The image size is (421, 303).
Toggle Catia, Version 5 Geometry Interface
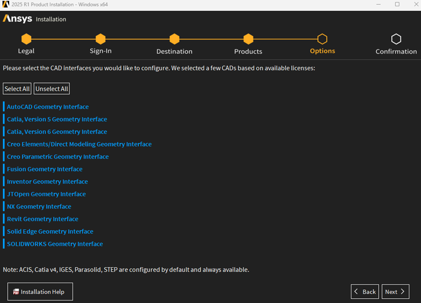click(57, 119)
